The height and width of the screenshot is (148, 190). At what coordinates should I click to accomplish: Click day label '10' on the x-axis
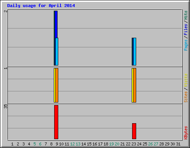[61, 144]
